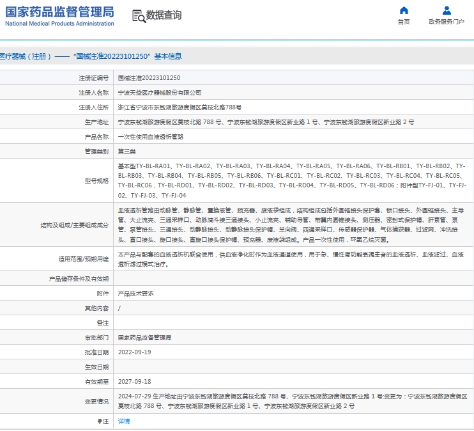This screenshot has width=474, height=431.
Task: Click the 结构及组成/主要组成成分 row label
Action: (x=75, y=225)
